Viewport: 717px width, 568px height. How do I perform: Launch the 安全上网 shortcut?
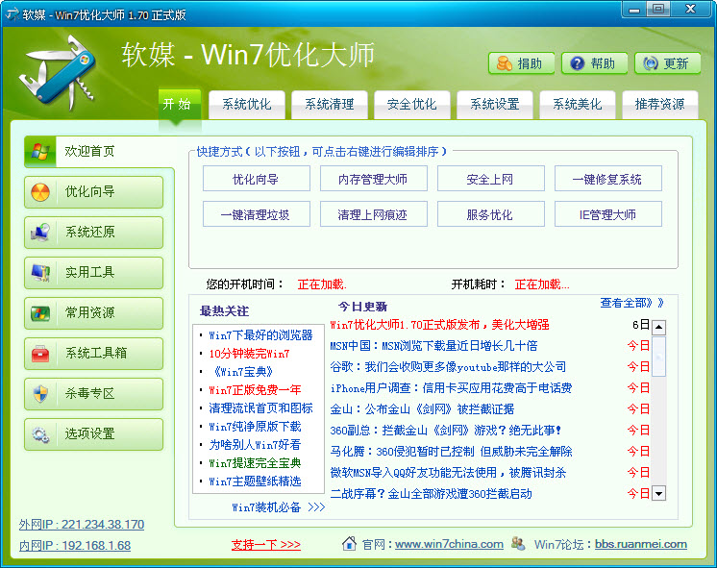pos(490,179)
